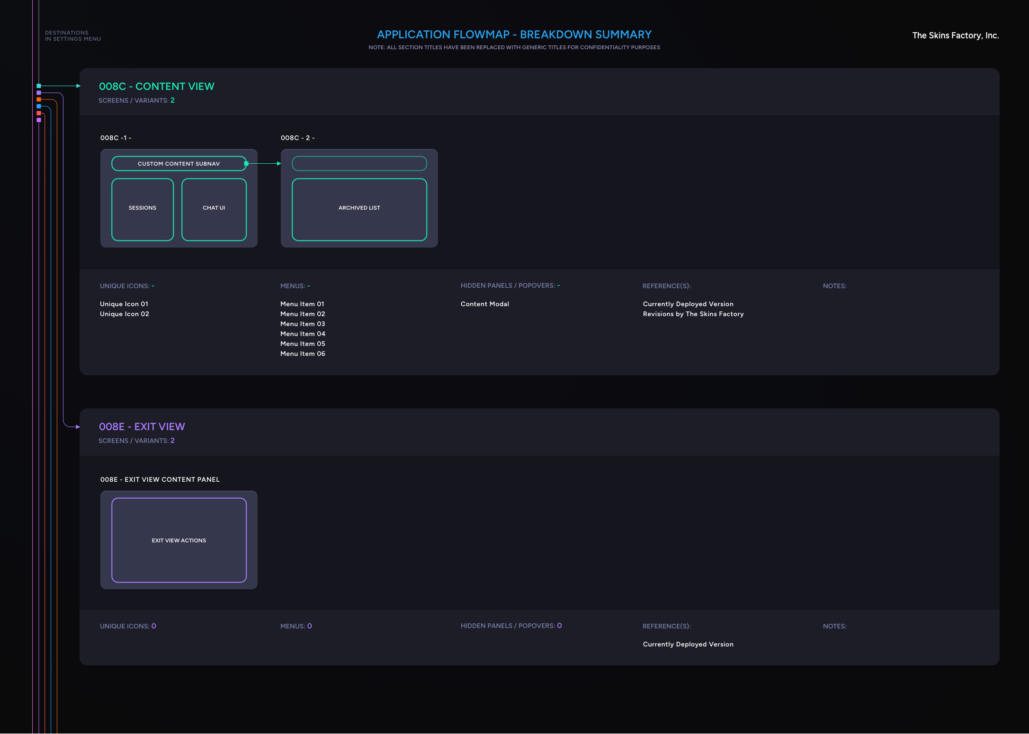Screen dimensions: 1029x734
Task: Open the Sessions block
Action: [143, 209]
